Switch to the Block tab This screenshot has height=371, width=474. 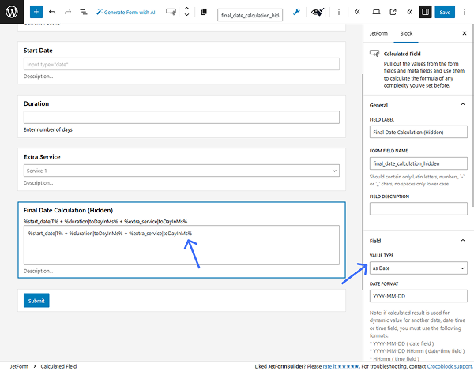click(406, 33)
